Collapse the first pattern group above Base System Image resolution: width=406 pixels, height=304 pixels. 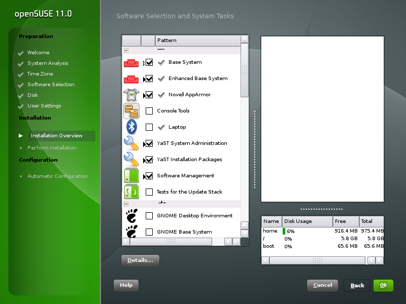pyautogui.click(x=126, y=50)
